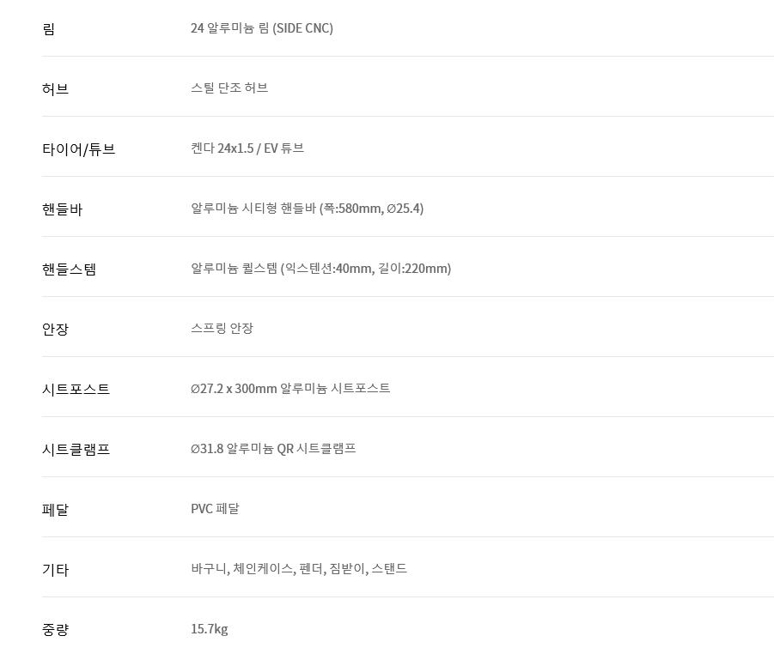774x654 pixels.
Task: Click the 시트포스트 row label
Action: (76, 389)
